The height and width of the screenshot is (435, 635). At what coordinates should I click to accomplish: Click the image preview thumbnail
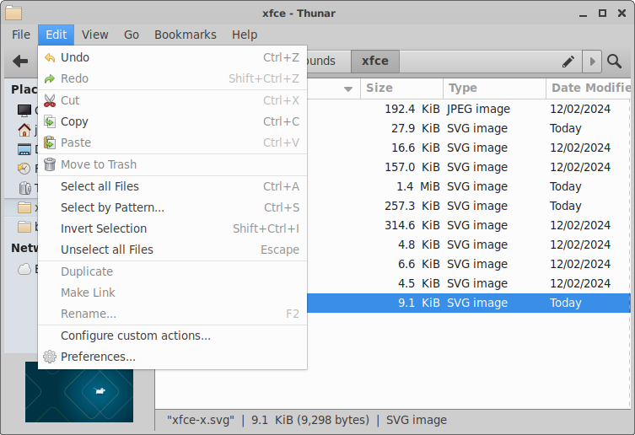(79, 392)
